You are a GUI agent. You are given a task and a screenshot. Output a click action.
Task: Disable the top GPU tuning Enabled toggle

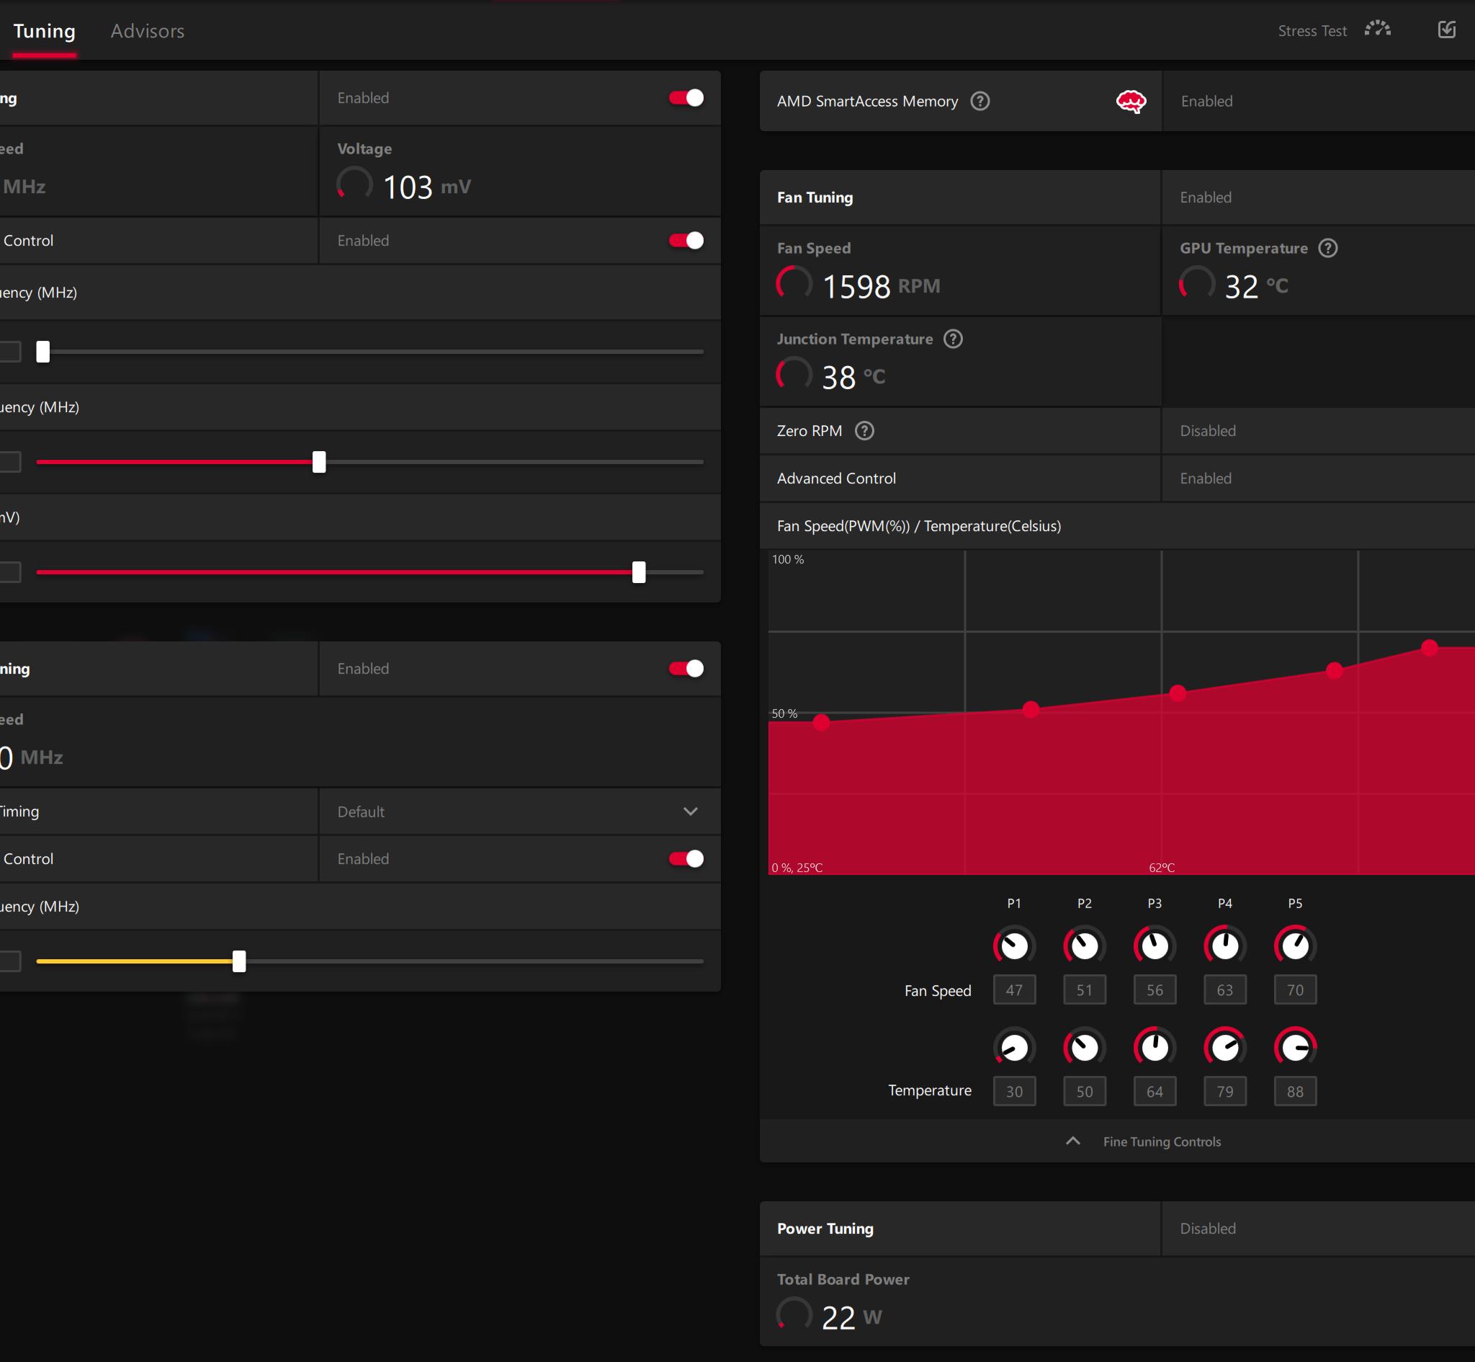pyautogui.click(x=686, y=98)
